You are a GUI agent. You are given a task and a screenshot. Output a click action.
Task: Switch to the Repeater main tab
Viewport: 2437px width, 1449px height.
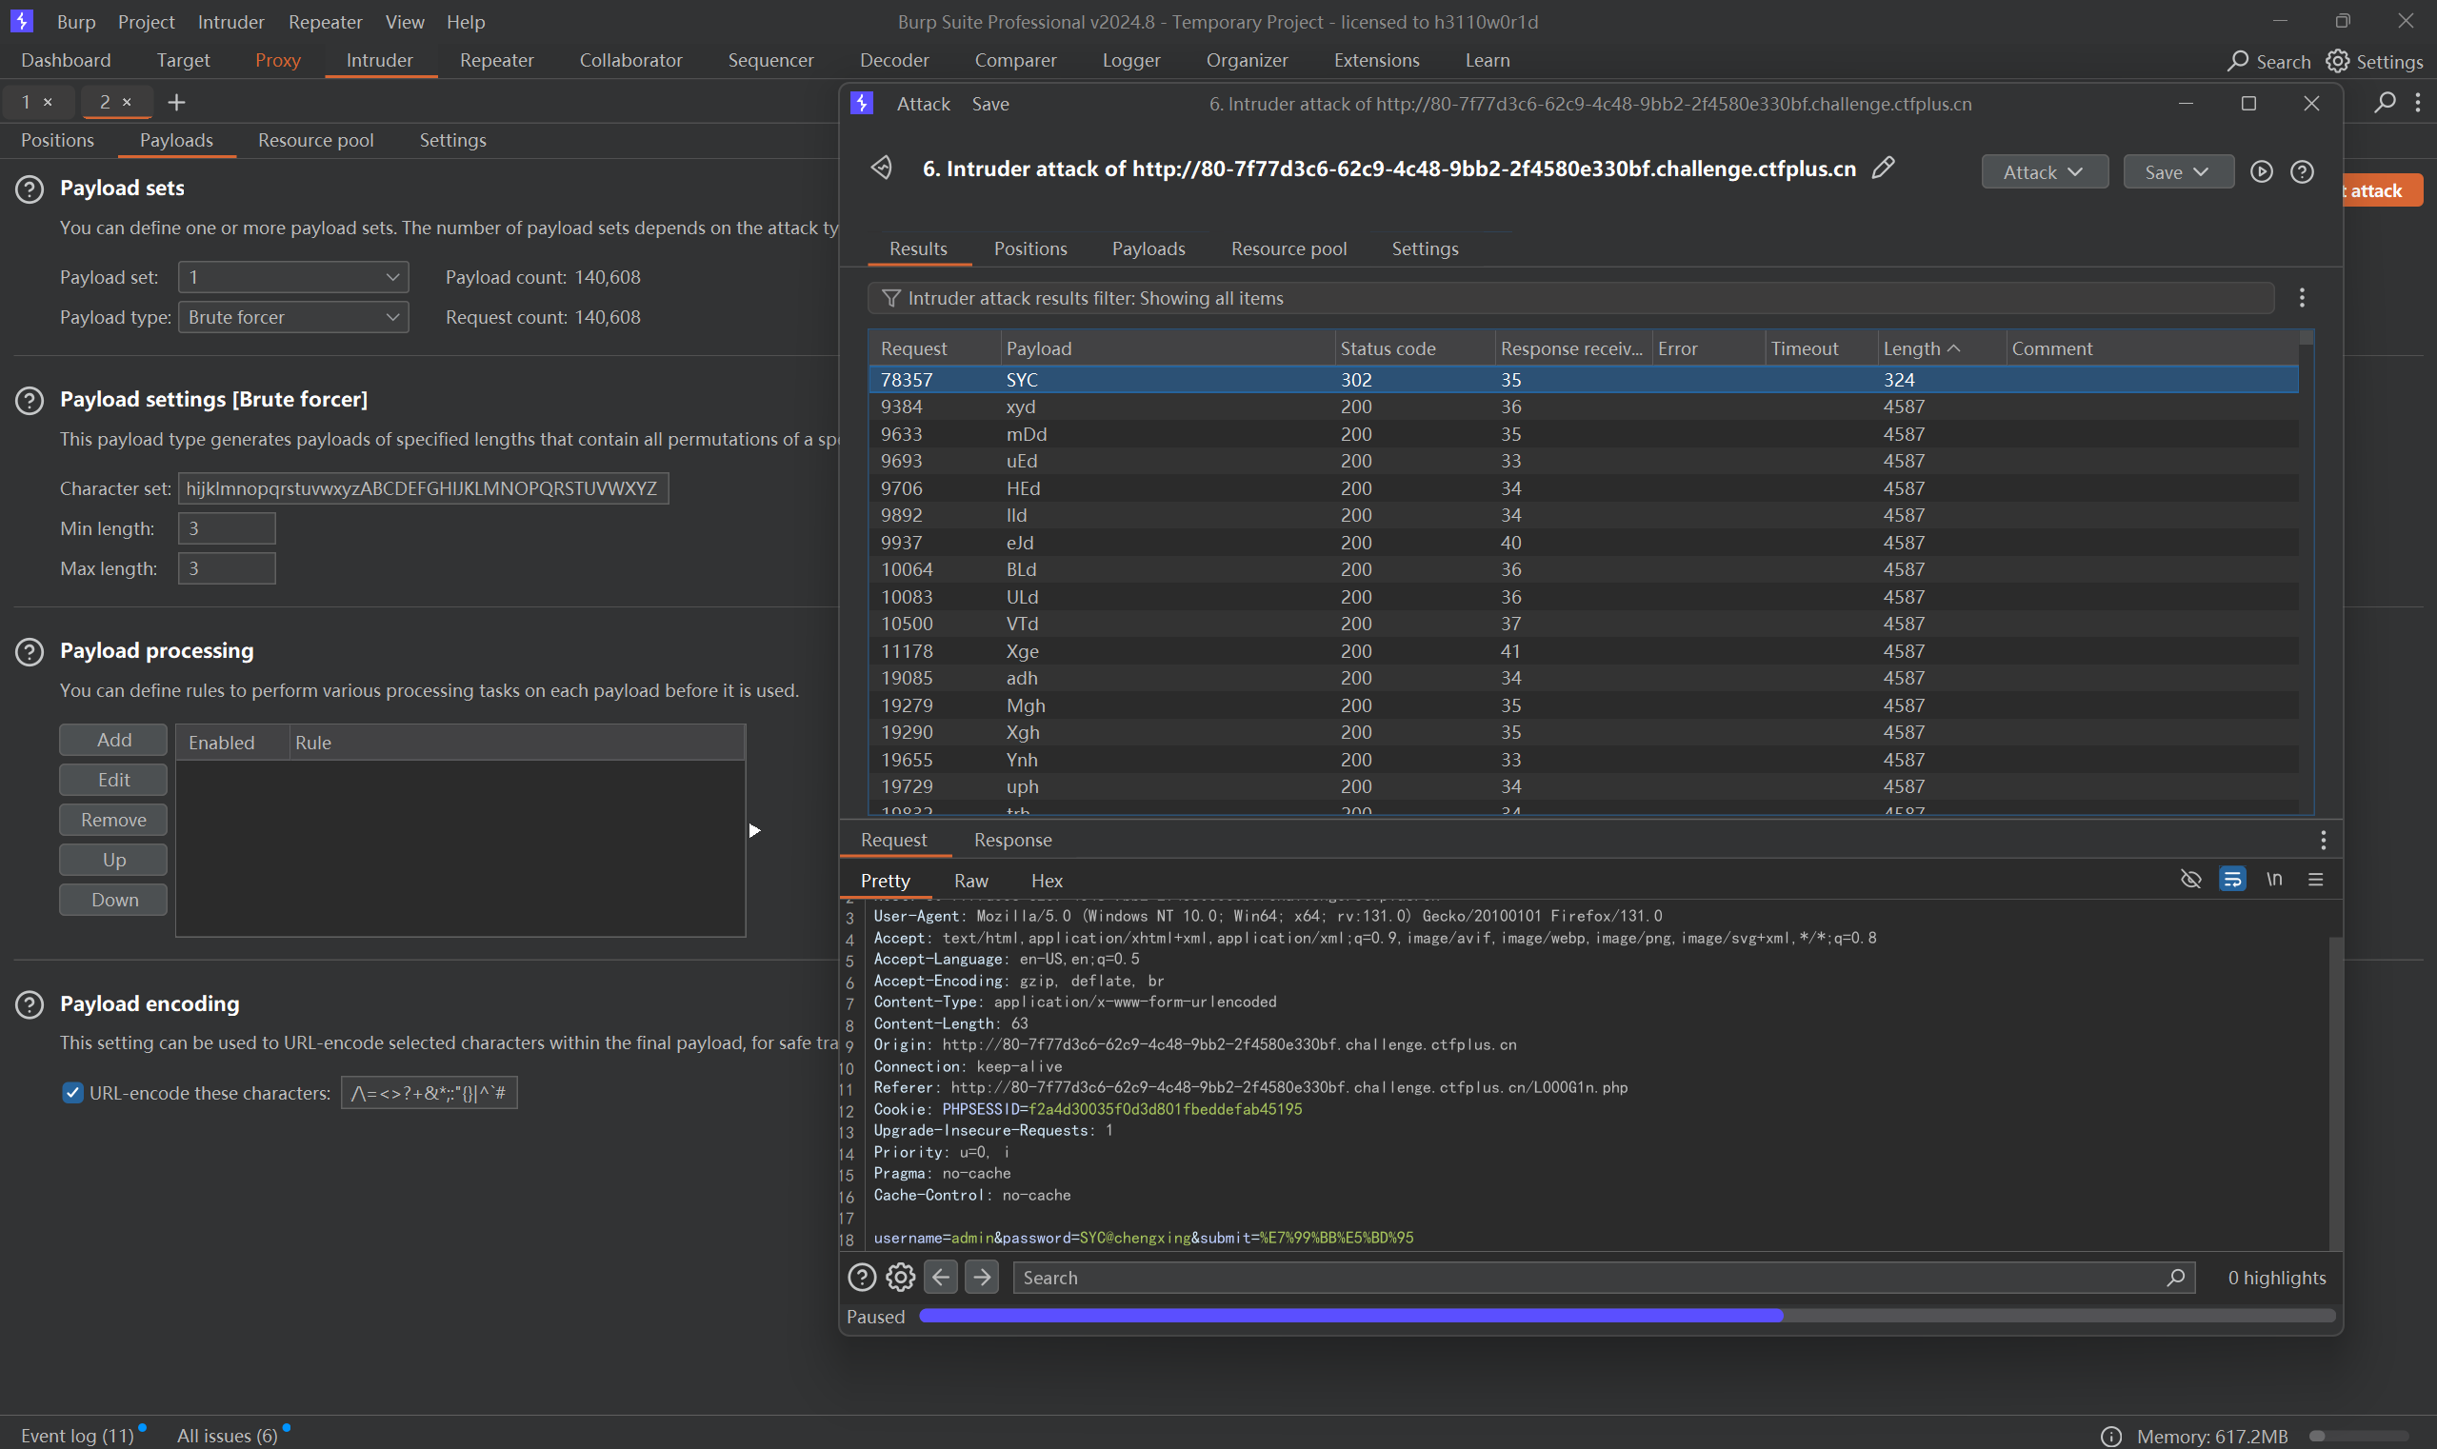point(496,61)
